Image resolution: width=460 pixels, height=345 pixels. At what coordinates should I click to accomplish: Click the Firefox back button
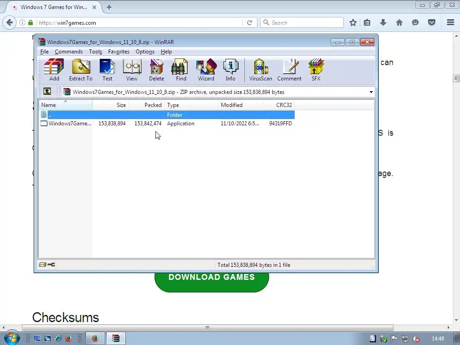tap(9, 22)
